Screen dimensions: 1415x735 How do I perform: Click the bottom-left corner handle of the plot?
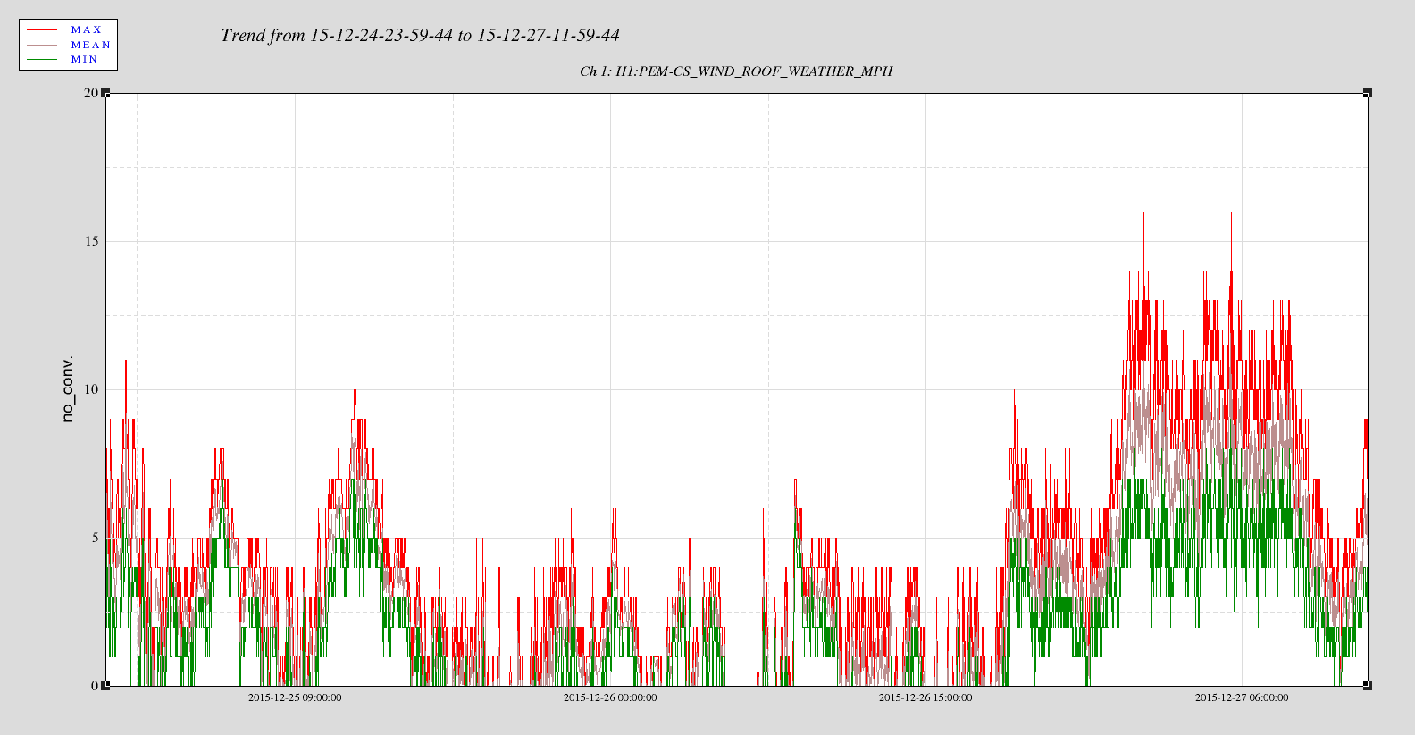coord(105,686)
